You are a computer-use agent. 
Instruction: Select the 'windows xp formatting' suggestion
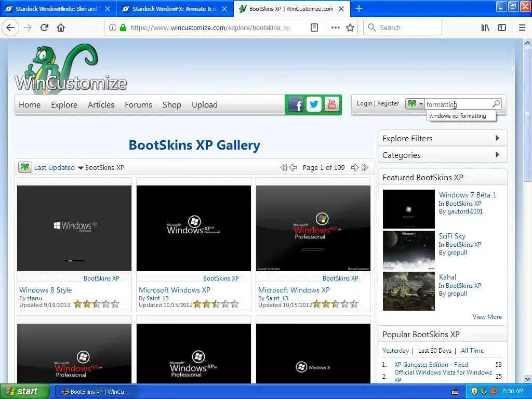point(461,116)
